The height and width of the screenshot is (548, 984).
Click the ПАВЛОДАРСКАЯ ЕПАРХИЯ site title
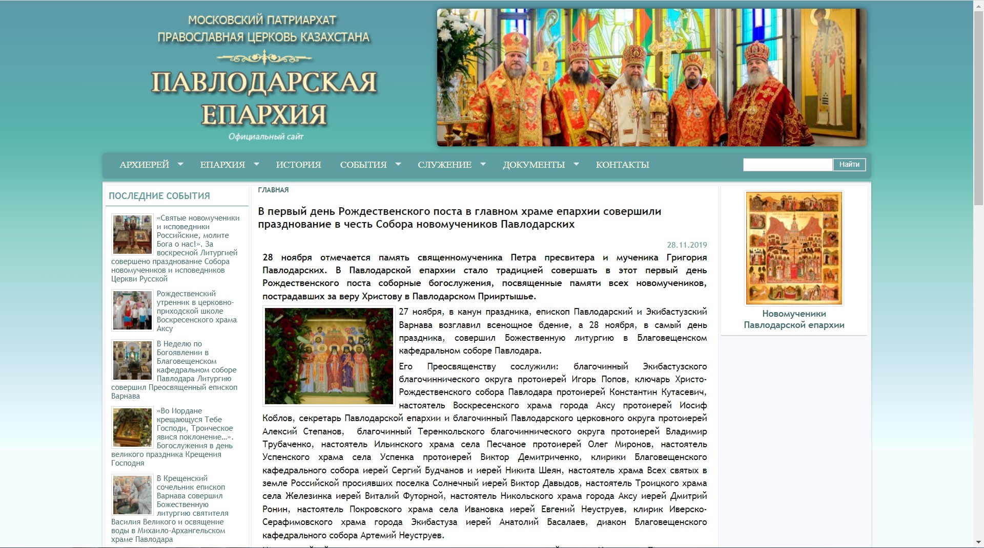tap(264, 98)
